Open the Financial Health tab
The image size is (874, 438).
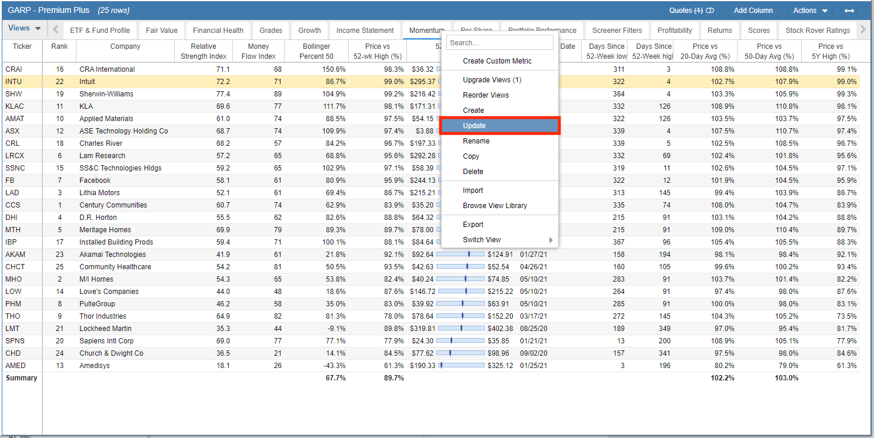tap(218, 31)
